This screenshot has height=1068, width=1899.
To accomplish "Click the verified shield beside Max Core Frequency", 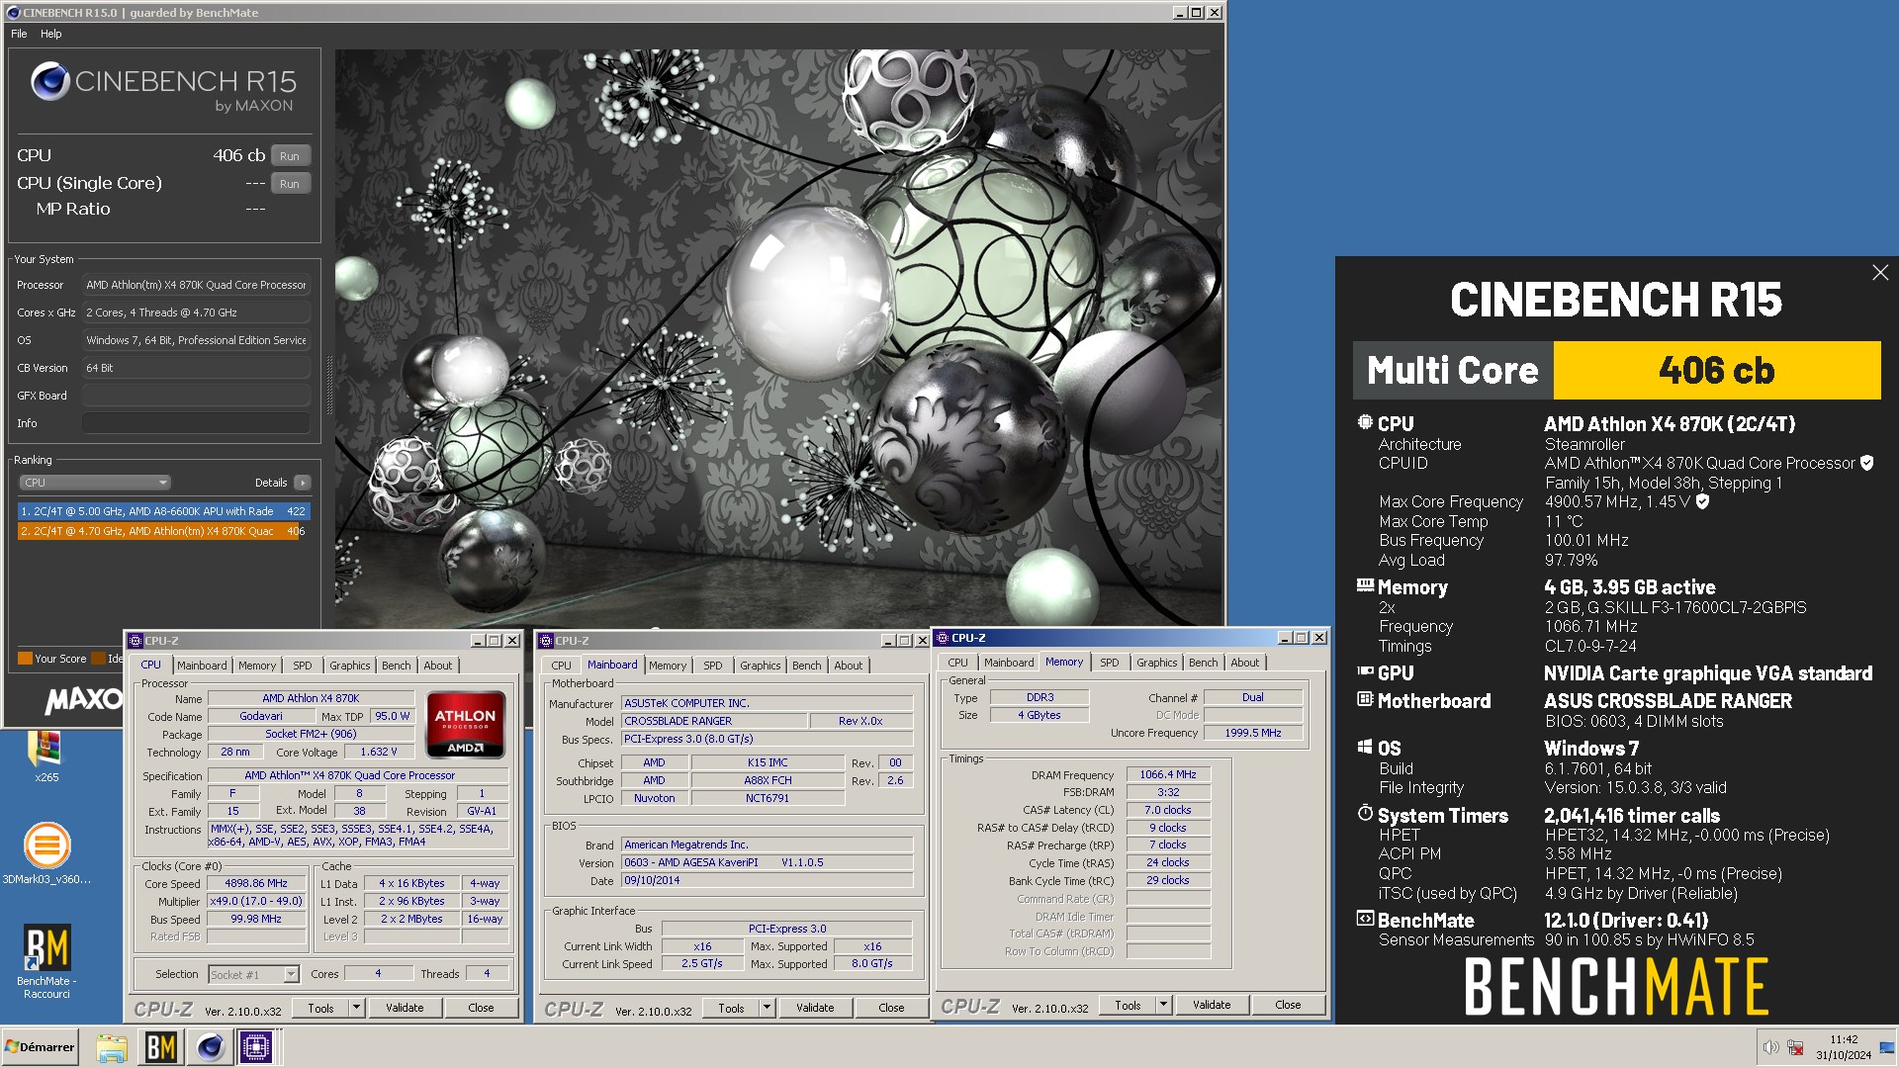I will coord(1702,501).
